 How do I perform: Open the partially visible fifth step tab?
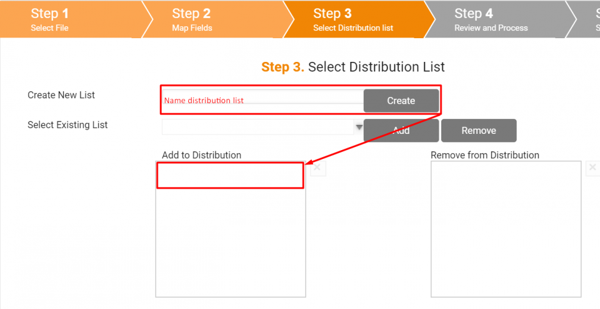click(x=587, y=19)
